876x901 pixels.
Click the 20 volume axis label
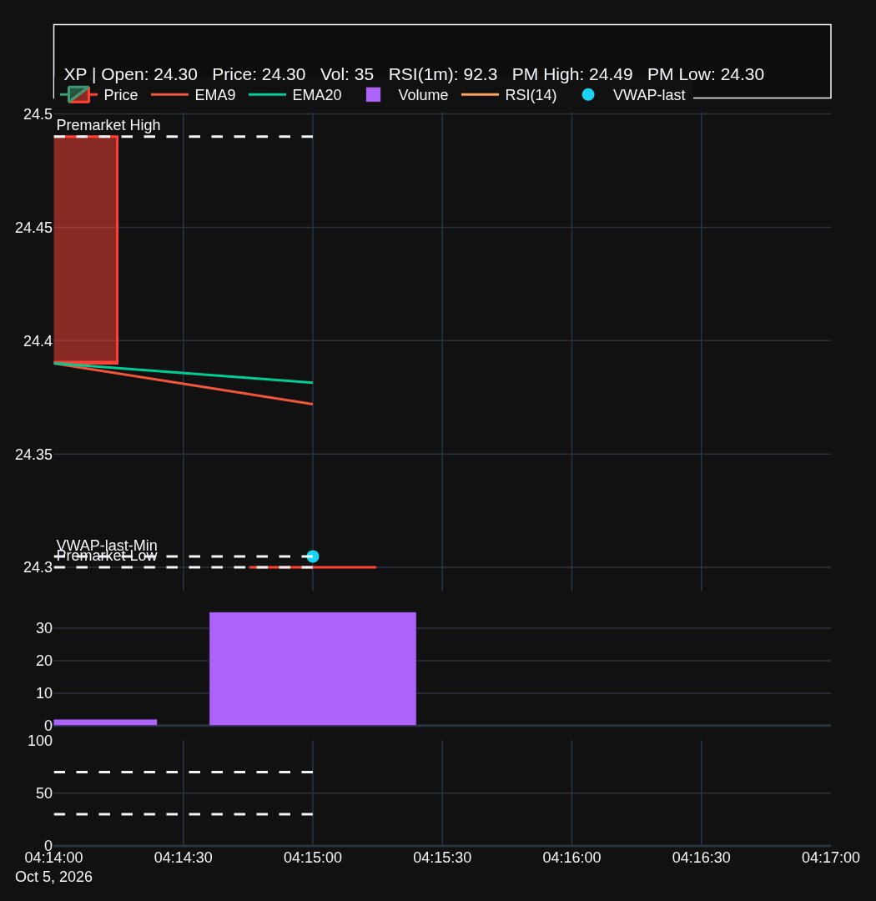(44, 661)
